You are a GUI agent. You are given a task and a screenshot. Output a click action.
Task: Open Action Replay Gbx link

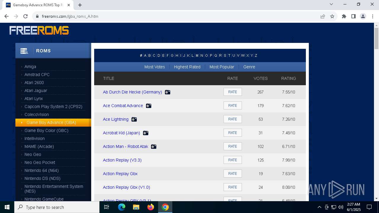coord(120,174)
